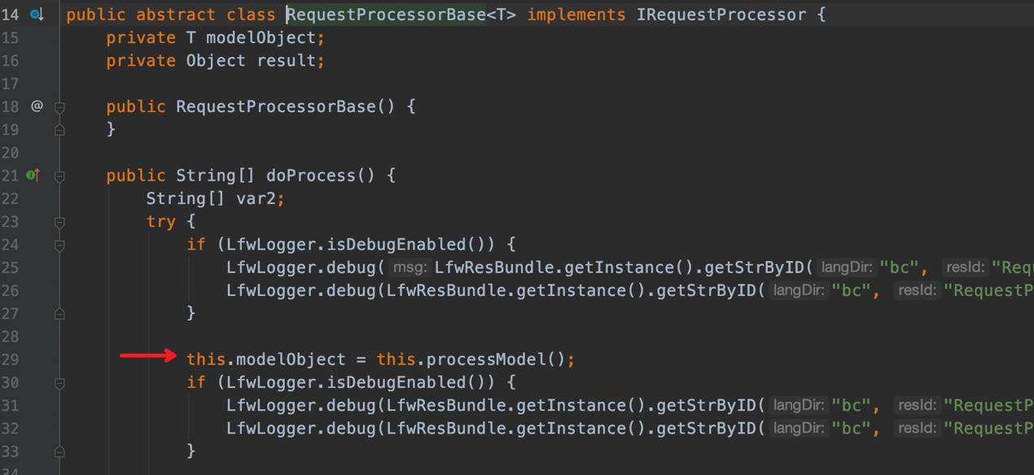Click the fold end marker on line 27
The image size is (1034, 475).
pyautogui.click(x=59, y=313)
